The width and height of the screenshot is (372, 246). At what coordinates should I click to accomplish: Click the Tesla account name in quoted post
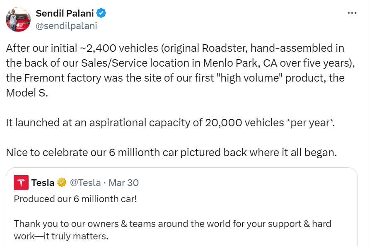point(43,183)
